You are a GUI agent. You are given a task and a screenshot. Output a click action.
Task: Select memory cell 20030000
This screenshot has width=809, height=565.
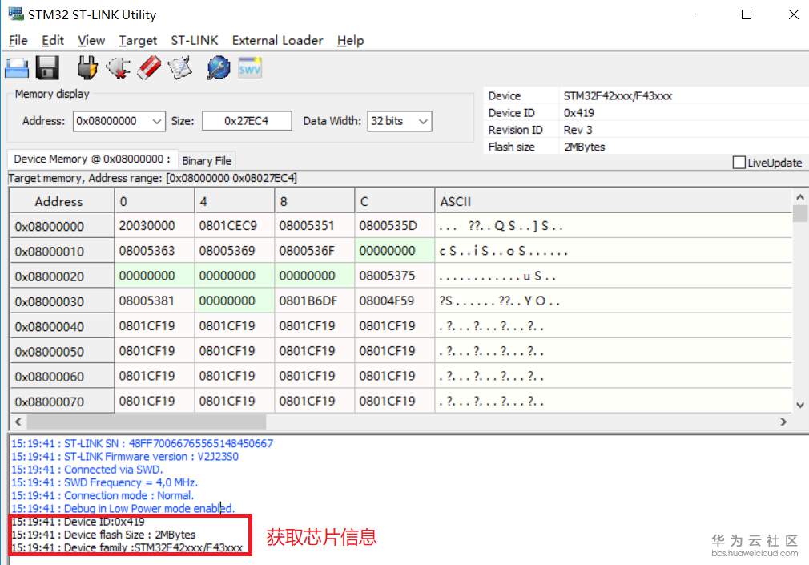click(x=155, y=226)
